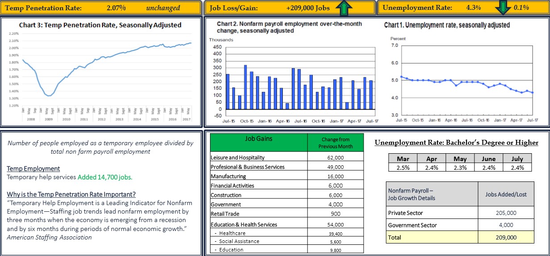Image resolution: width=550 pixels, height=256 pixels.
Task: Select the yellow Total row label
Action: point(395,237)
